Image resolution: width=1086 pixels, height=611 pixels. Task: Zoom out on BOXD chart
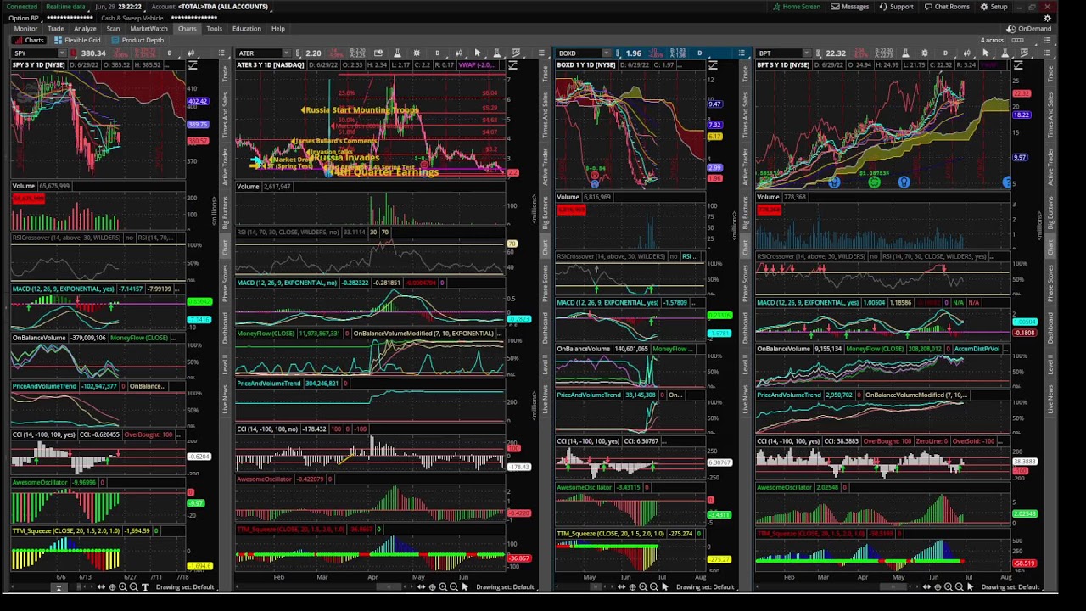[654, 587]
